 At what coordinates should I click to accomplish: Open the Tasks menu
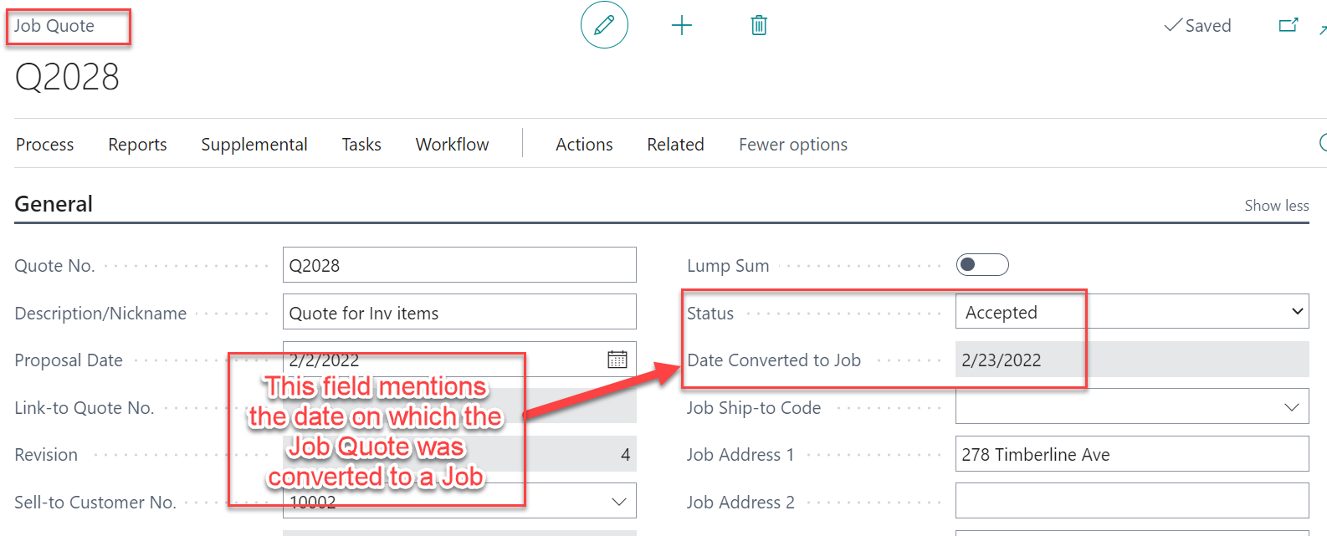(361, 145)
